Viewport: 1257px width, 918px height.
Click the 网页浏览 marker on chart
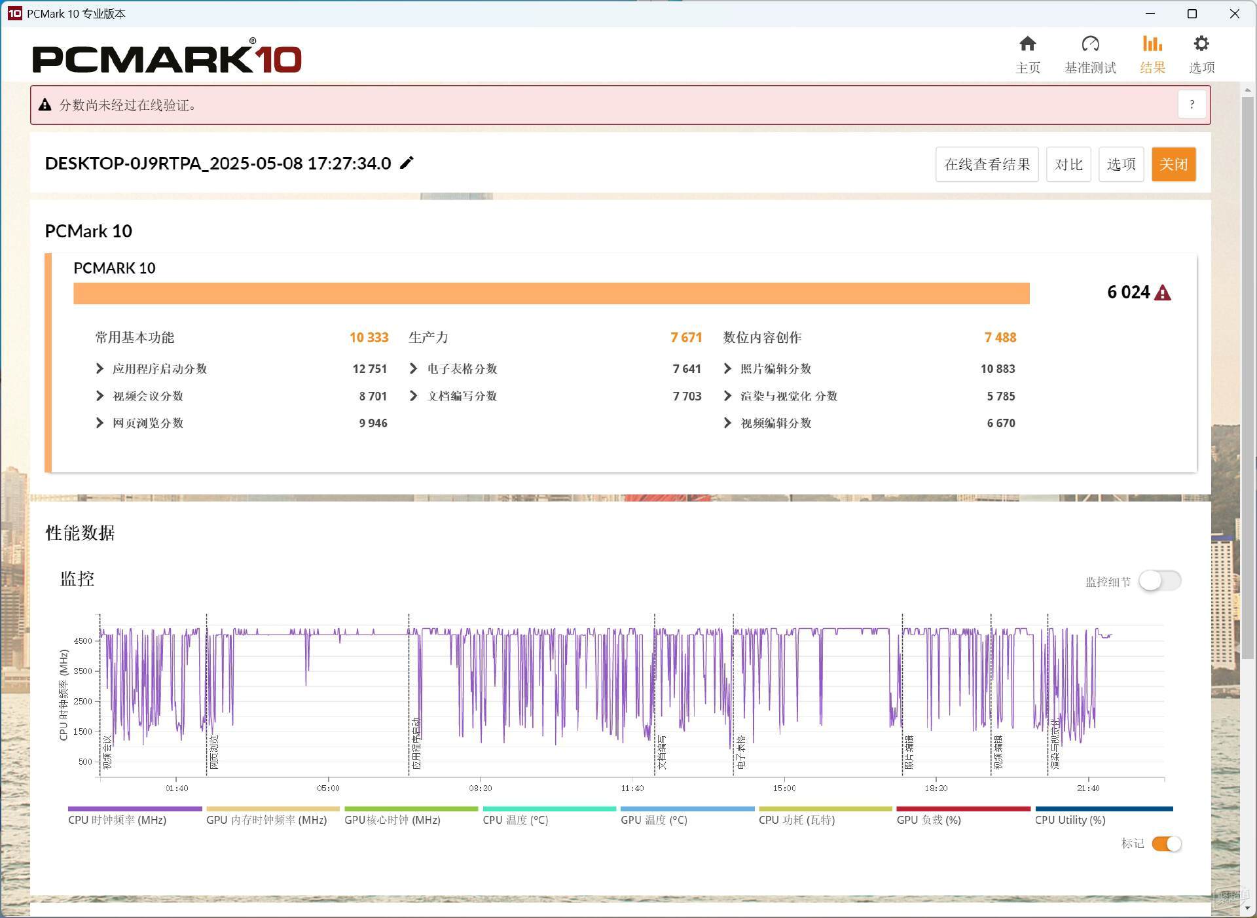pos(214,752)
